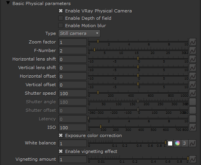Click animation icon beside Horizontal lens shift
Image resolution: width=201 pixels, height=165 pixels.
192,59
